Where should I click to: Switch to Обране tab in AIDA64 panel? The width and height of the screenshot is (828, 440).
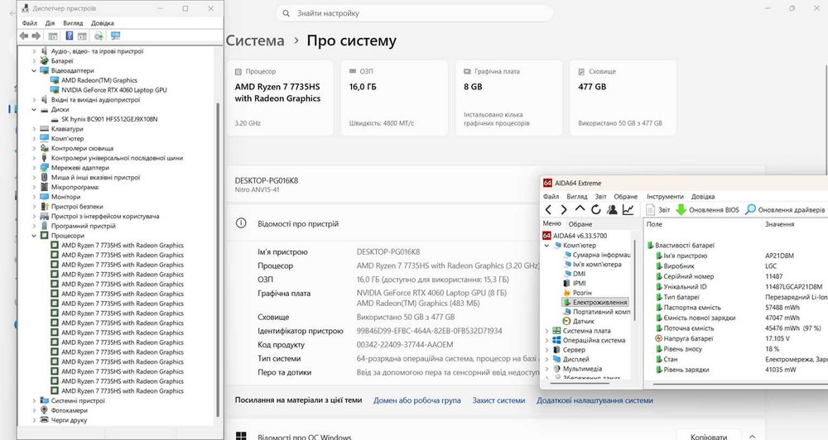click(580, 223)
